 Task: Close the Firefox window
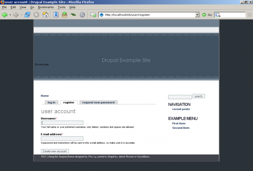[x=250, y=2]
